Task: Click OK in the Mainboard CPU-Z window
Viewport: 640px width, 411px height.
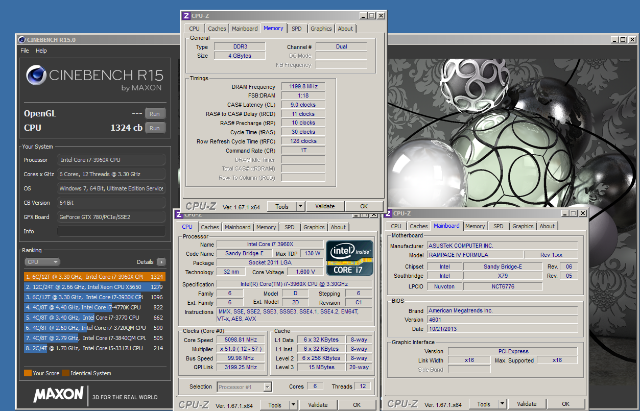Action: click(x=565, y=404)
